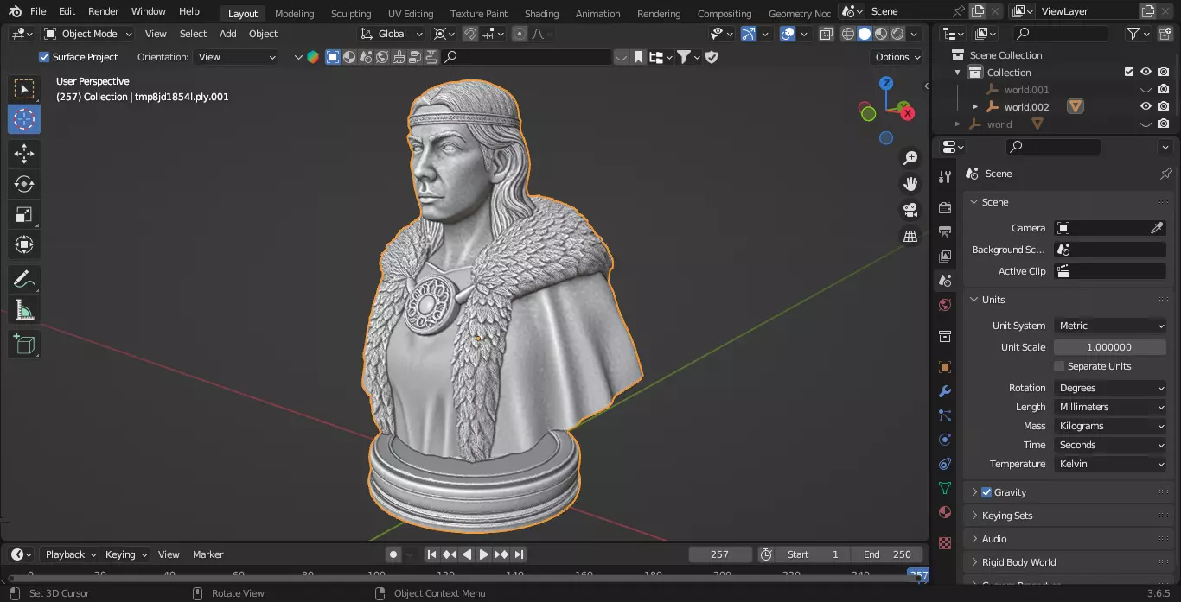This screenshot has width=1181, height=602.
Task: Switch perspective/orthographic grid icon
Action: (910, 236)
